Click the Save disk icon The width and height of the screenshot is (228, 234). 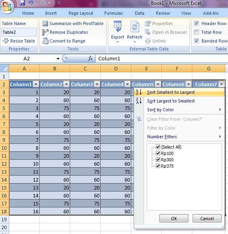22,3
